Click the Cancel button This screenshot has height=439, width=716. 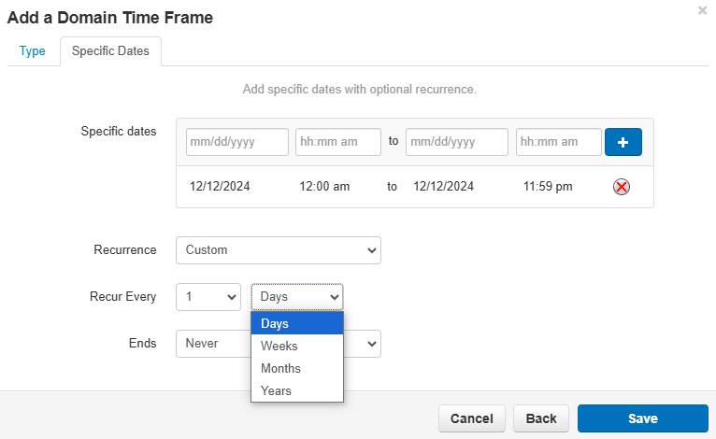tap(472, 418)
